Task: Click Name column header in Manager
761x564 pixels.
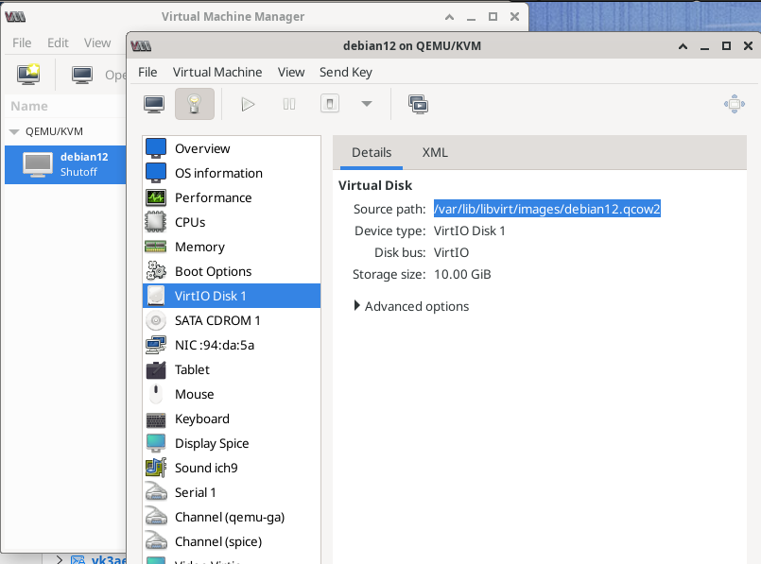Action: click(29, 106)
